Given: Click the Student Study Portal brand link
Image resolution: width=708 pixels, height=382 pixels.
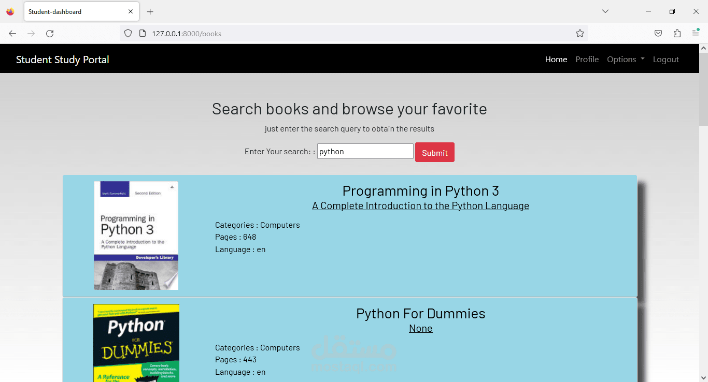Looking at the screenshot, I should coord(63,60).
